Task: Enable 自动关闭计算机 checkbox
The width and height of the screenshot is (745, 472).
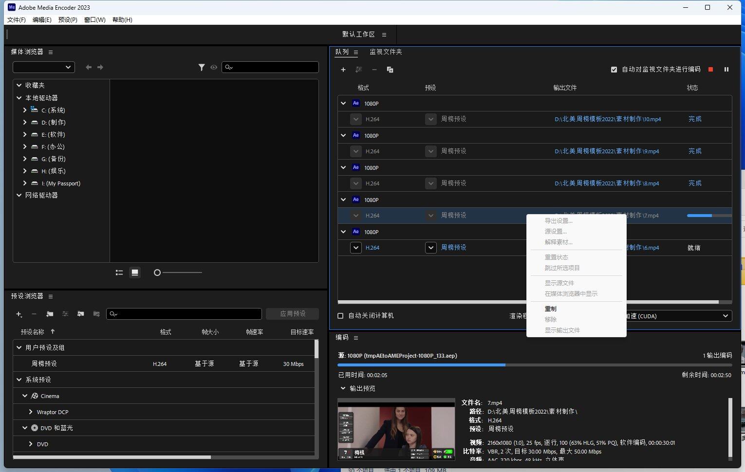Action: [340, 316]
